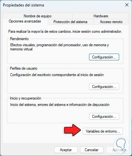
Task: Open Configuración under Perfiles de usuario
Action: point(104,87)
